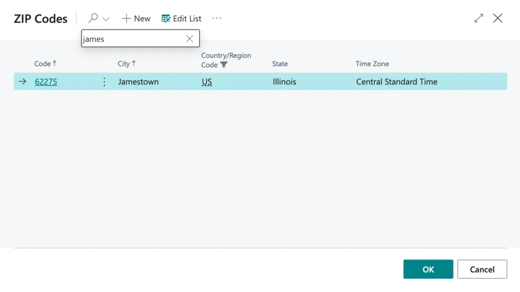Select the row arrow indicator for Jamestown
Screen dimensions: 520x292
tap(22, 81)
